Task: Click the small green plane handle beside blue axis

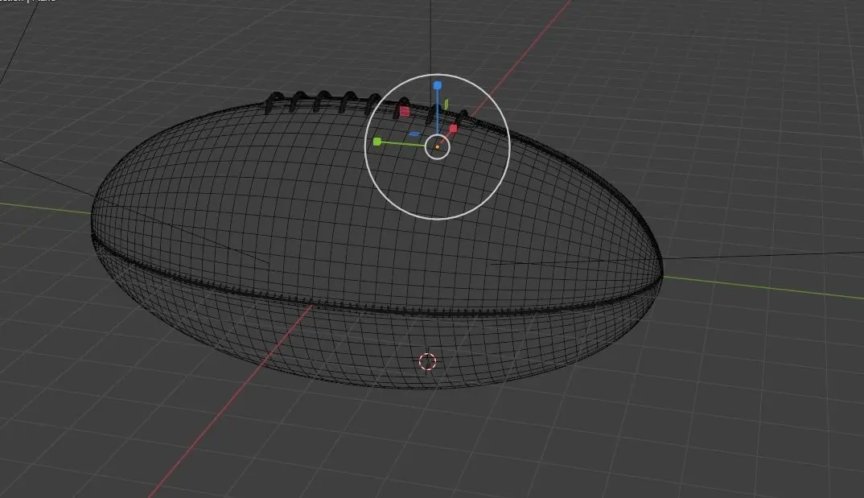Action: (x=446, y=103)
